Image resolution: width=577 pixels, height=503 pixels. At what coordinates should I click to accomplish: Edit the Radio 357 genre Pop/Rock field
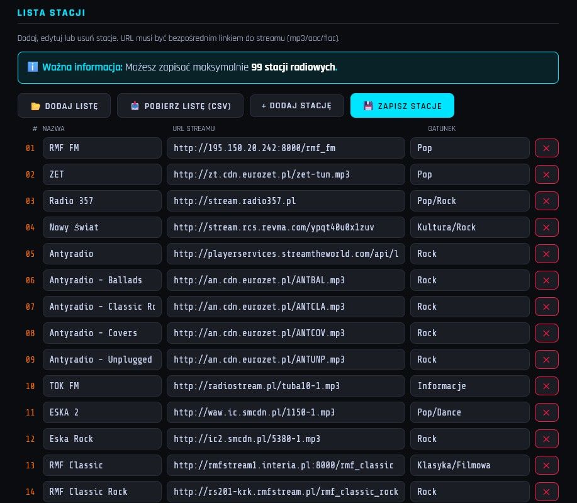[469, 201]
